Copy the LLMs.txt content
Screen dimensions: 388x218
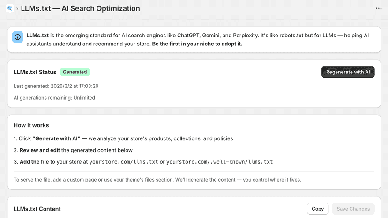point(318,209)
